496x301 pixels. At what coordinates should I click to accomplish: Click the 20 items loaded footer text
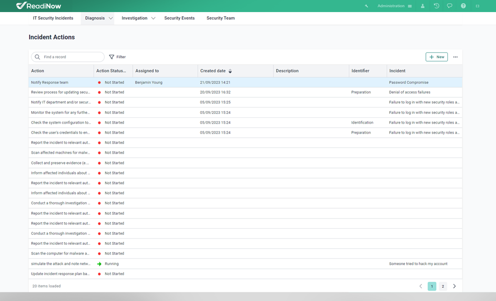click(x=47, y=286)
